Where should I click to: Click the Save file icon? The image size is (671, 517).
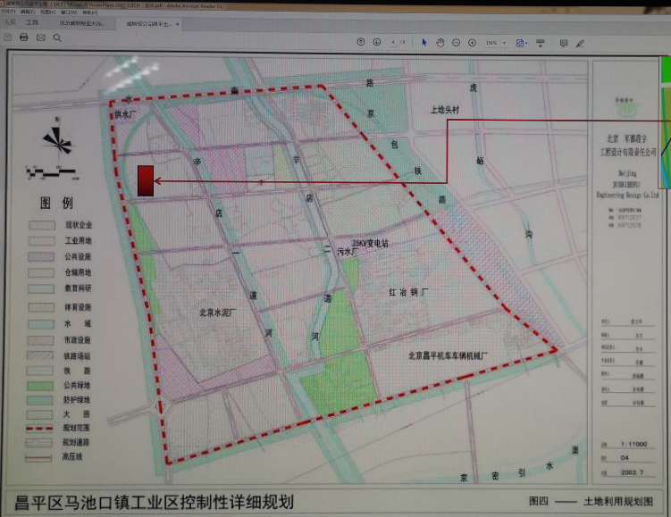coord(9,38)
